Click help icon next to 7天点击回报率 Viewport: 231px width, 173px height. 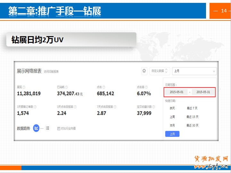(x=115, y=107)
